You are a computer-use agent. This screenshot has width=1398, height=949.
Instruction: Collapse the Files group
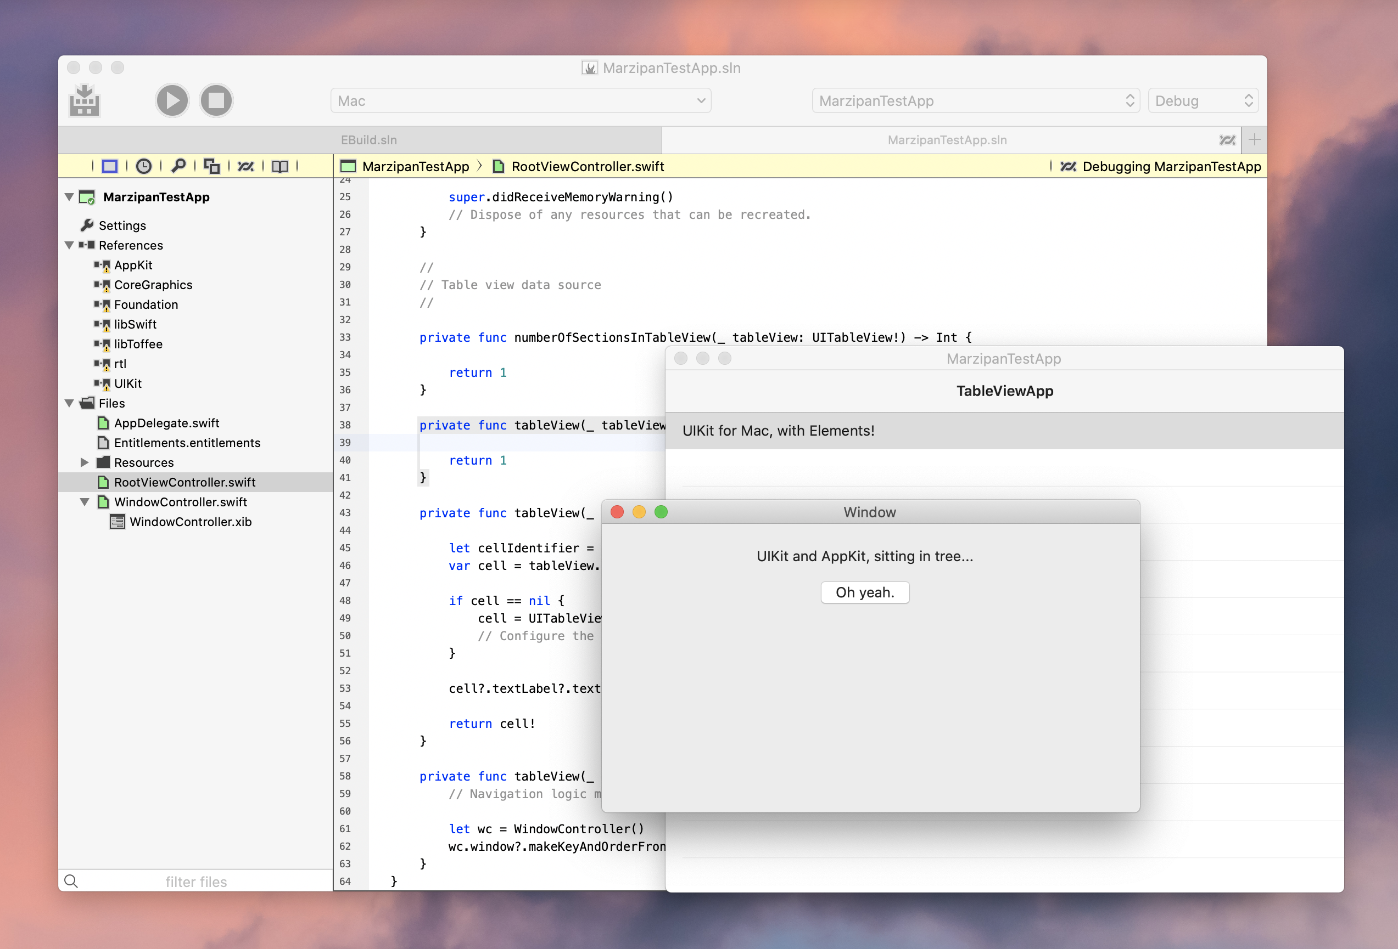pos(69,403)
